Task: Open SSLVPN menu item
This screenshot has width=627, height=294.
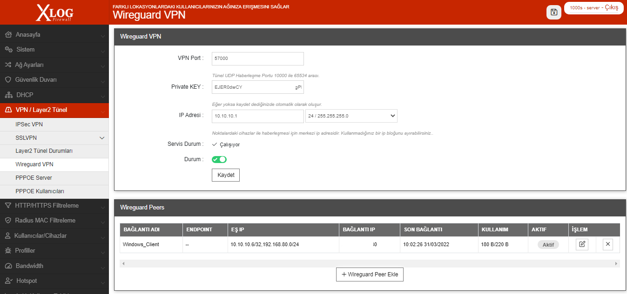Action: coord(54,138)
